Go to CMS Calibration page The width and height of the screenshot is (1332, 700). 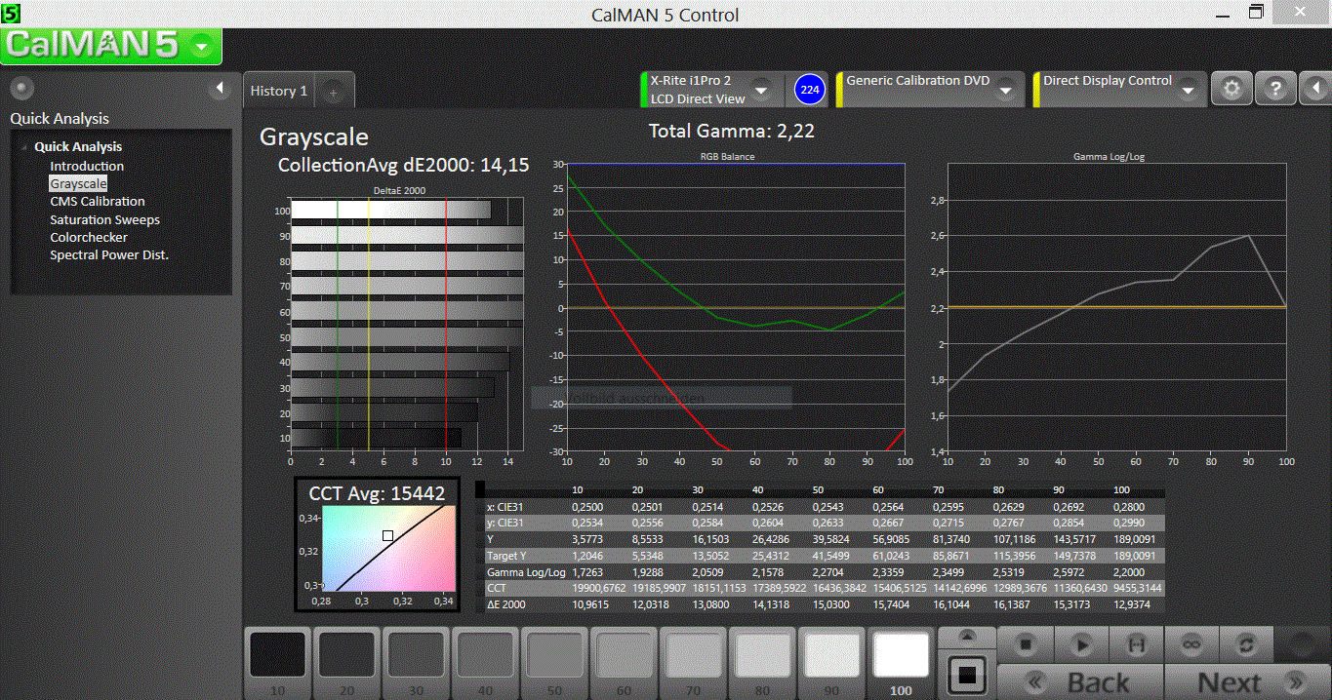pos(98,201)
